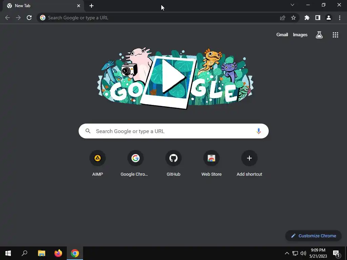Focus the Google search box

173,131
